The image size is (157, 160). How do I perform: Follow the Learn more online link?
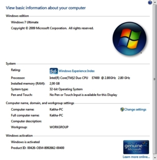[x=136, y=157]
